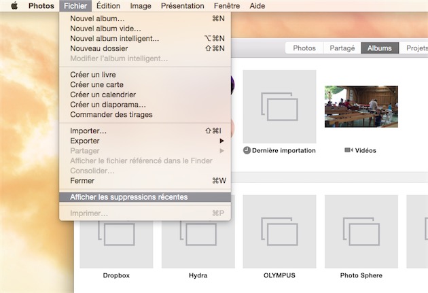Click the camera icon beside Vidéos
Image resolution: width=428 pixels, height=293 pixels.
pyautogui.click(x=349, y=150)
